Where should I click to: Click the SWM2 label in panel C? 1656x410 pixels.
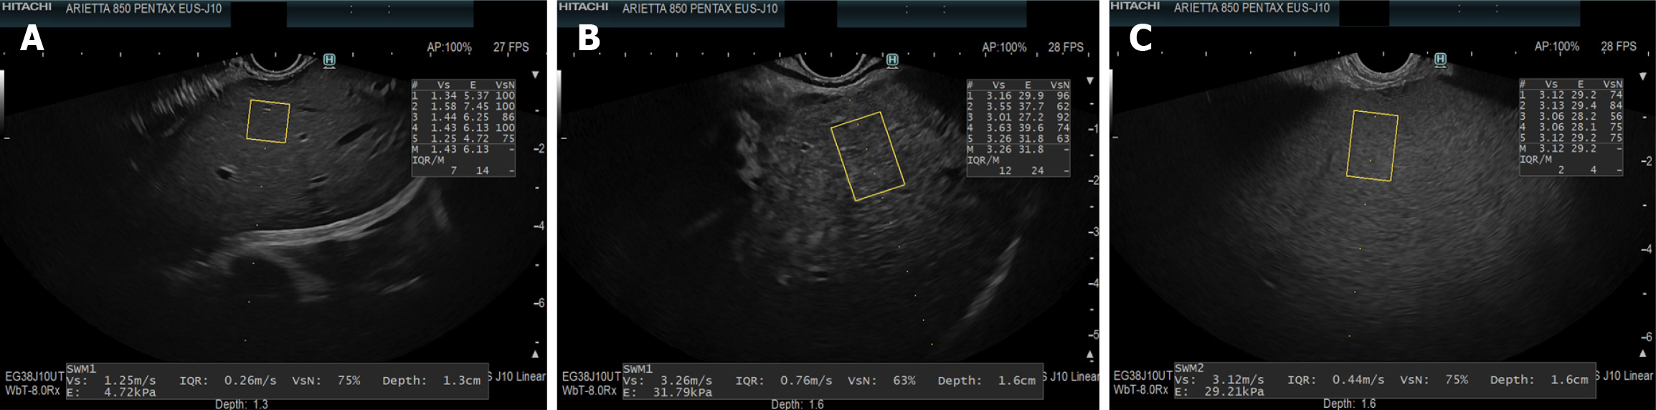point(1189,368)
